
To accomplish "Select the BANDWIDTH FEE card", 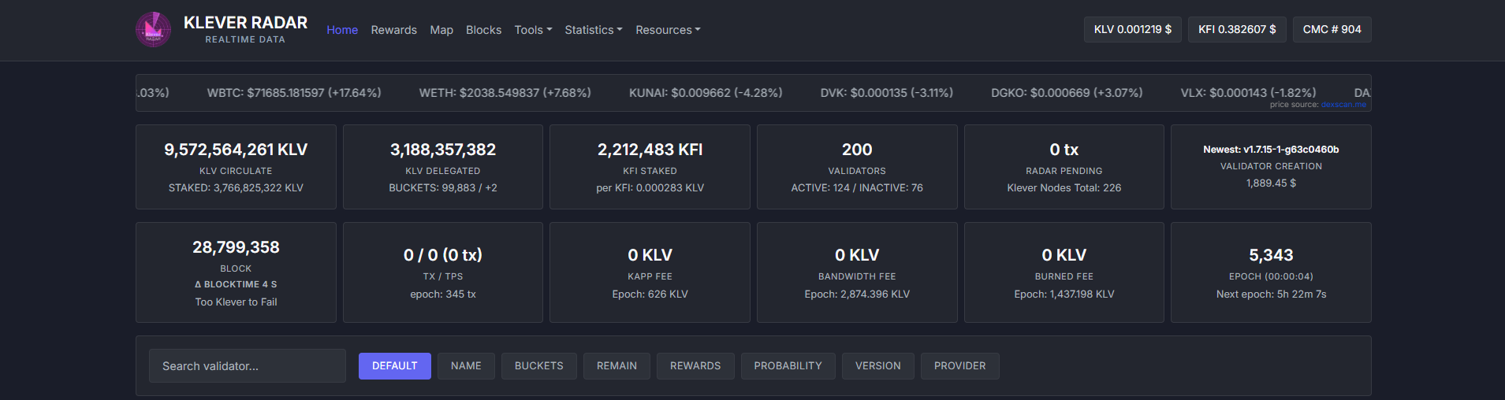I will (857, 272).
